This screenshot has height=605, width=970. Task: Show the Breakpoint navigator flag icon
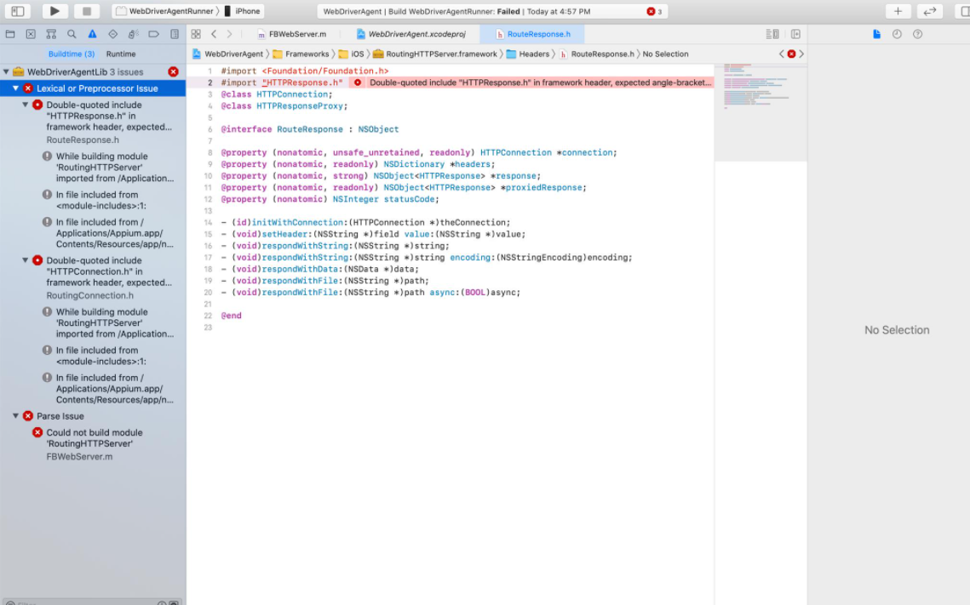[x=153, y=34]
